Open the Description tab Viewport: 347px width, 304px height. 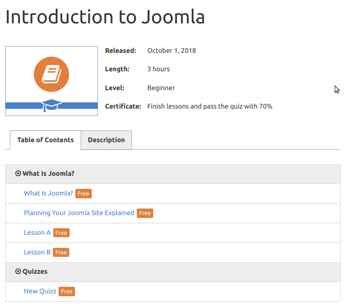point(106,140)
